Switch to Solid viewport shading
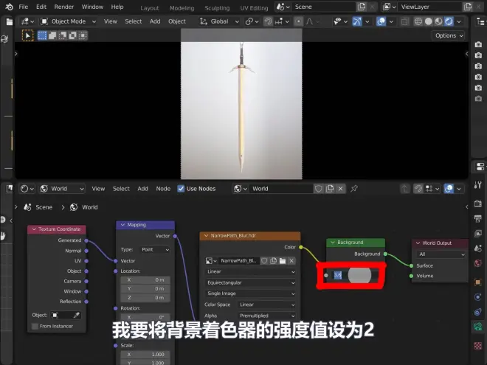This screenshot has height=365, width=487. tap(428, 21)
